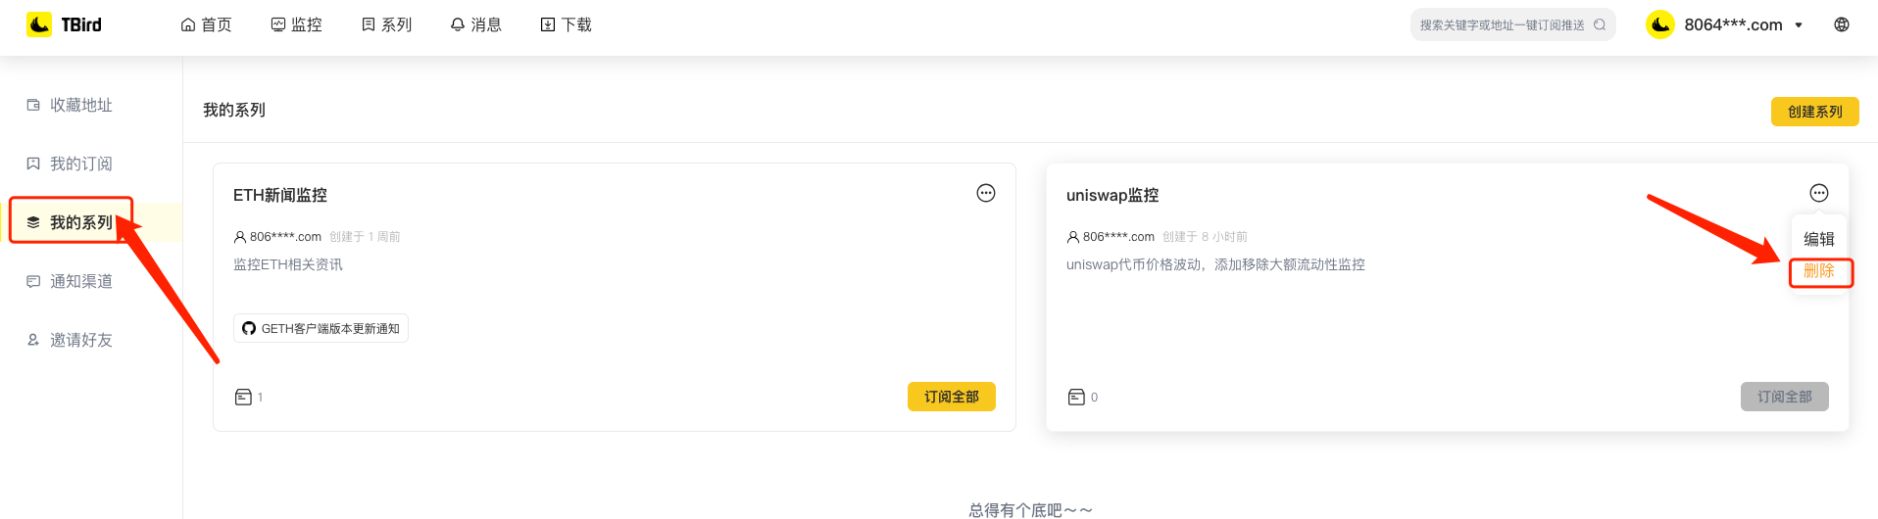Click 订阅全部 on ETH新闻监控 card
Image resolution: width=1878 pixels, height=519 pixels.
(x=951, y=397)
